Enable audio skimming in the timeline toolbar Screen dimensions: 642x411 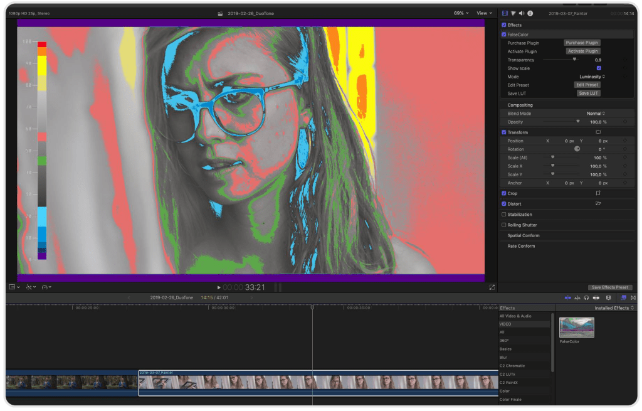tap(577, 297)
